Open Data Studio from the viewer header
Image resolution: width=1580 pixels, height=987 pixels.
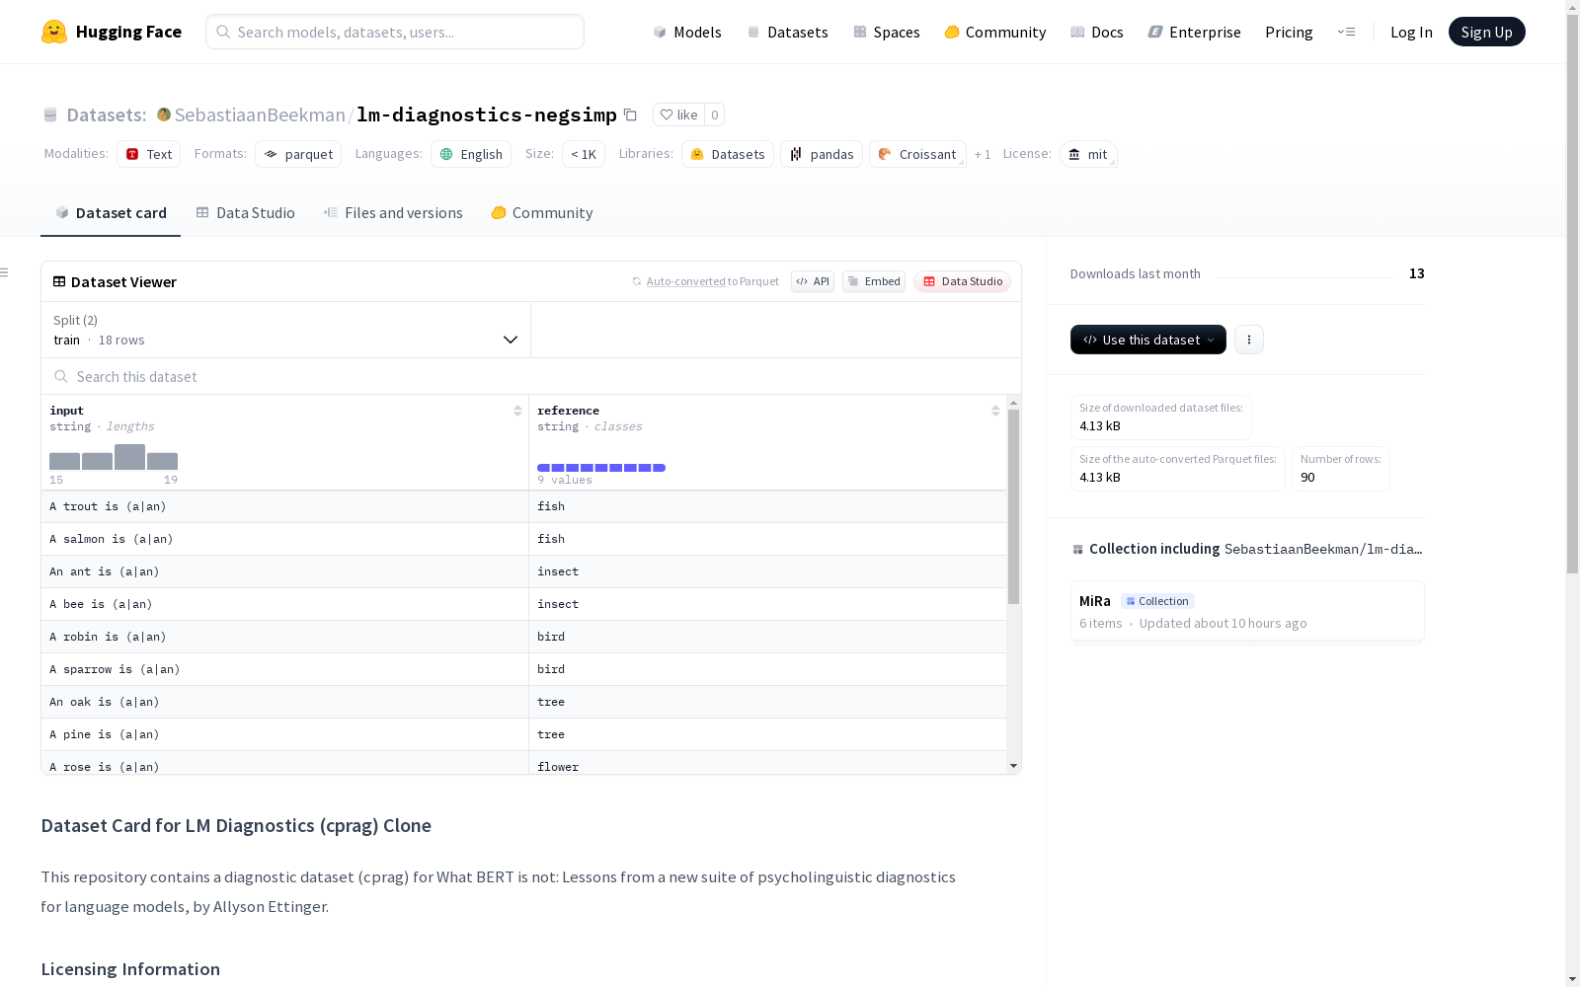tap(963, 281)
